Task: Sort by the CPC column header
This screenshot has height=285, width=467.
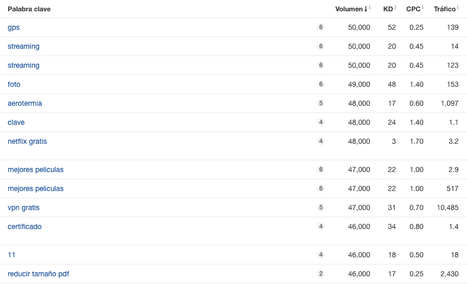Action: tap(413, 9)
